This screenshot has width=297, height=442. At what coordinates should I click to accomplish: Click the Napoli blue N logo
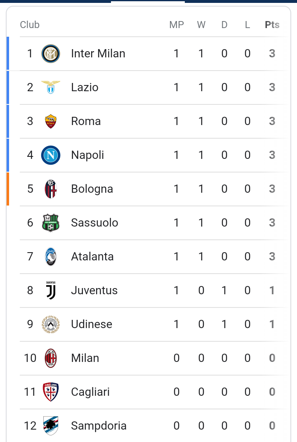[x=51, y=155]
